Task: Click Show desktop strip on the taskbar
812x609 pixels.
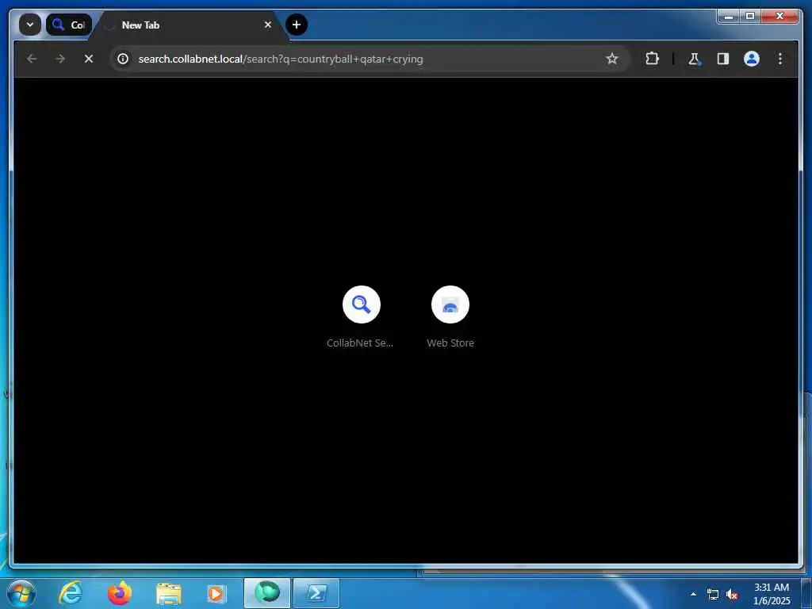Action: 806,594
